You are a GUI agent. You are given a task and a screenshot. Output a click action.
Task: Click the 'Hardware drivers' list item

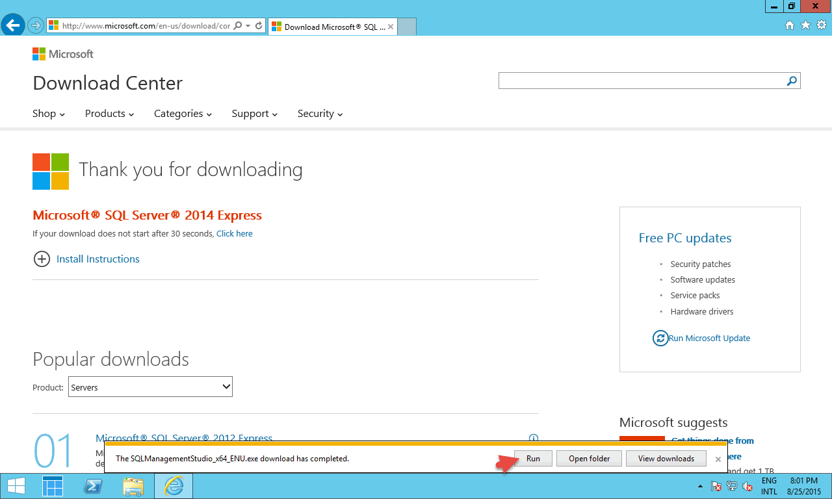pos(702,312)
